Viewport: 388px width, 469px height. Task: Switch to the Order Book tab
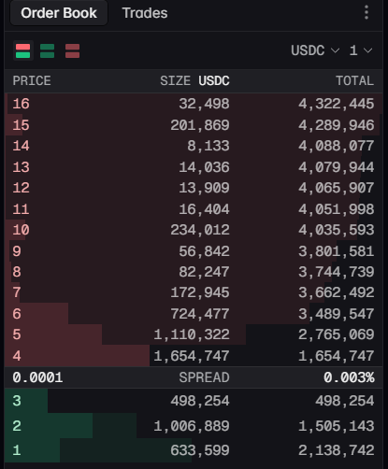[59, 13]
